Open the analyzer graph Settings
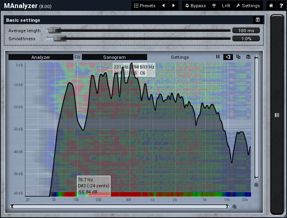Image resolution: width=287 pixels, height=218 pixels. click(180, 57)
